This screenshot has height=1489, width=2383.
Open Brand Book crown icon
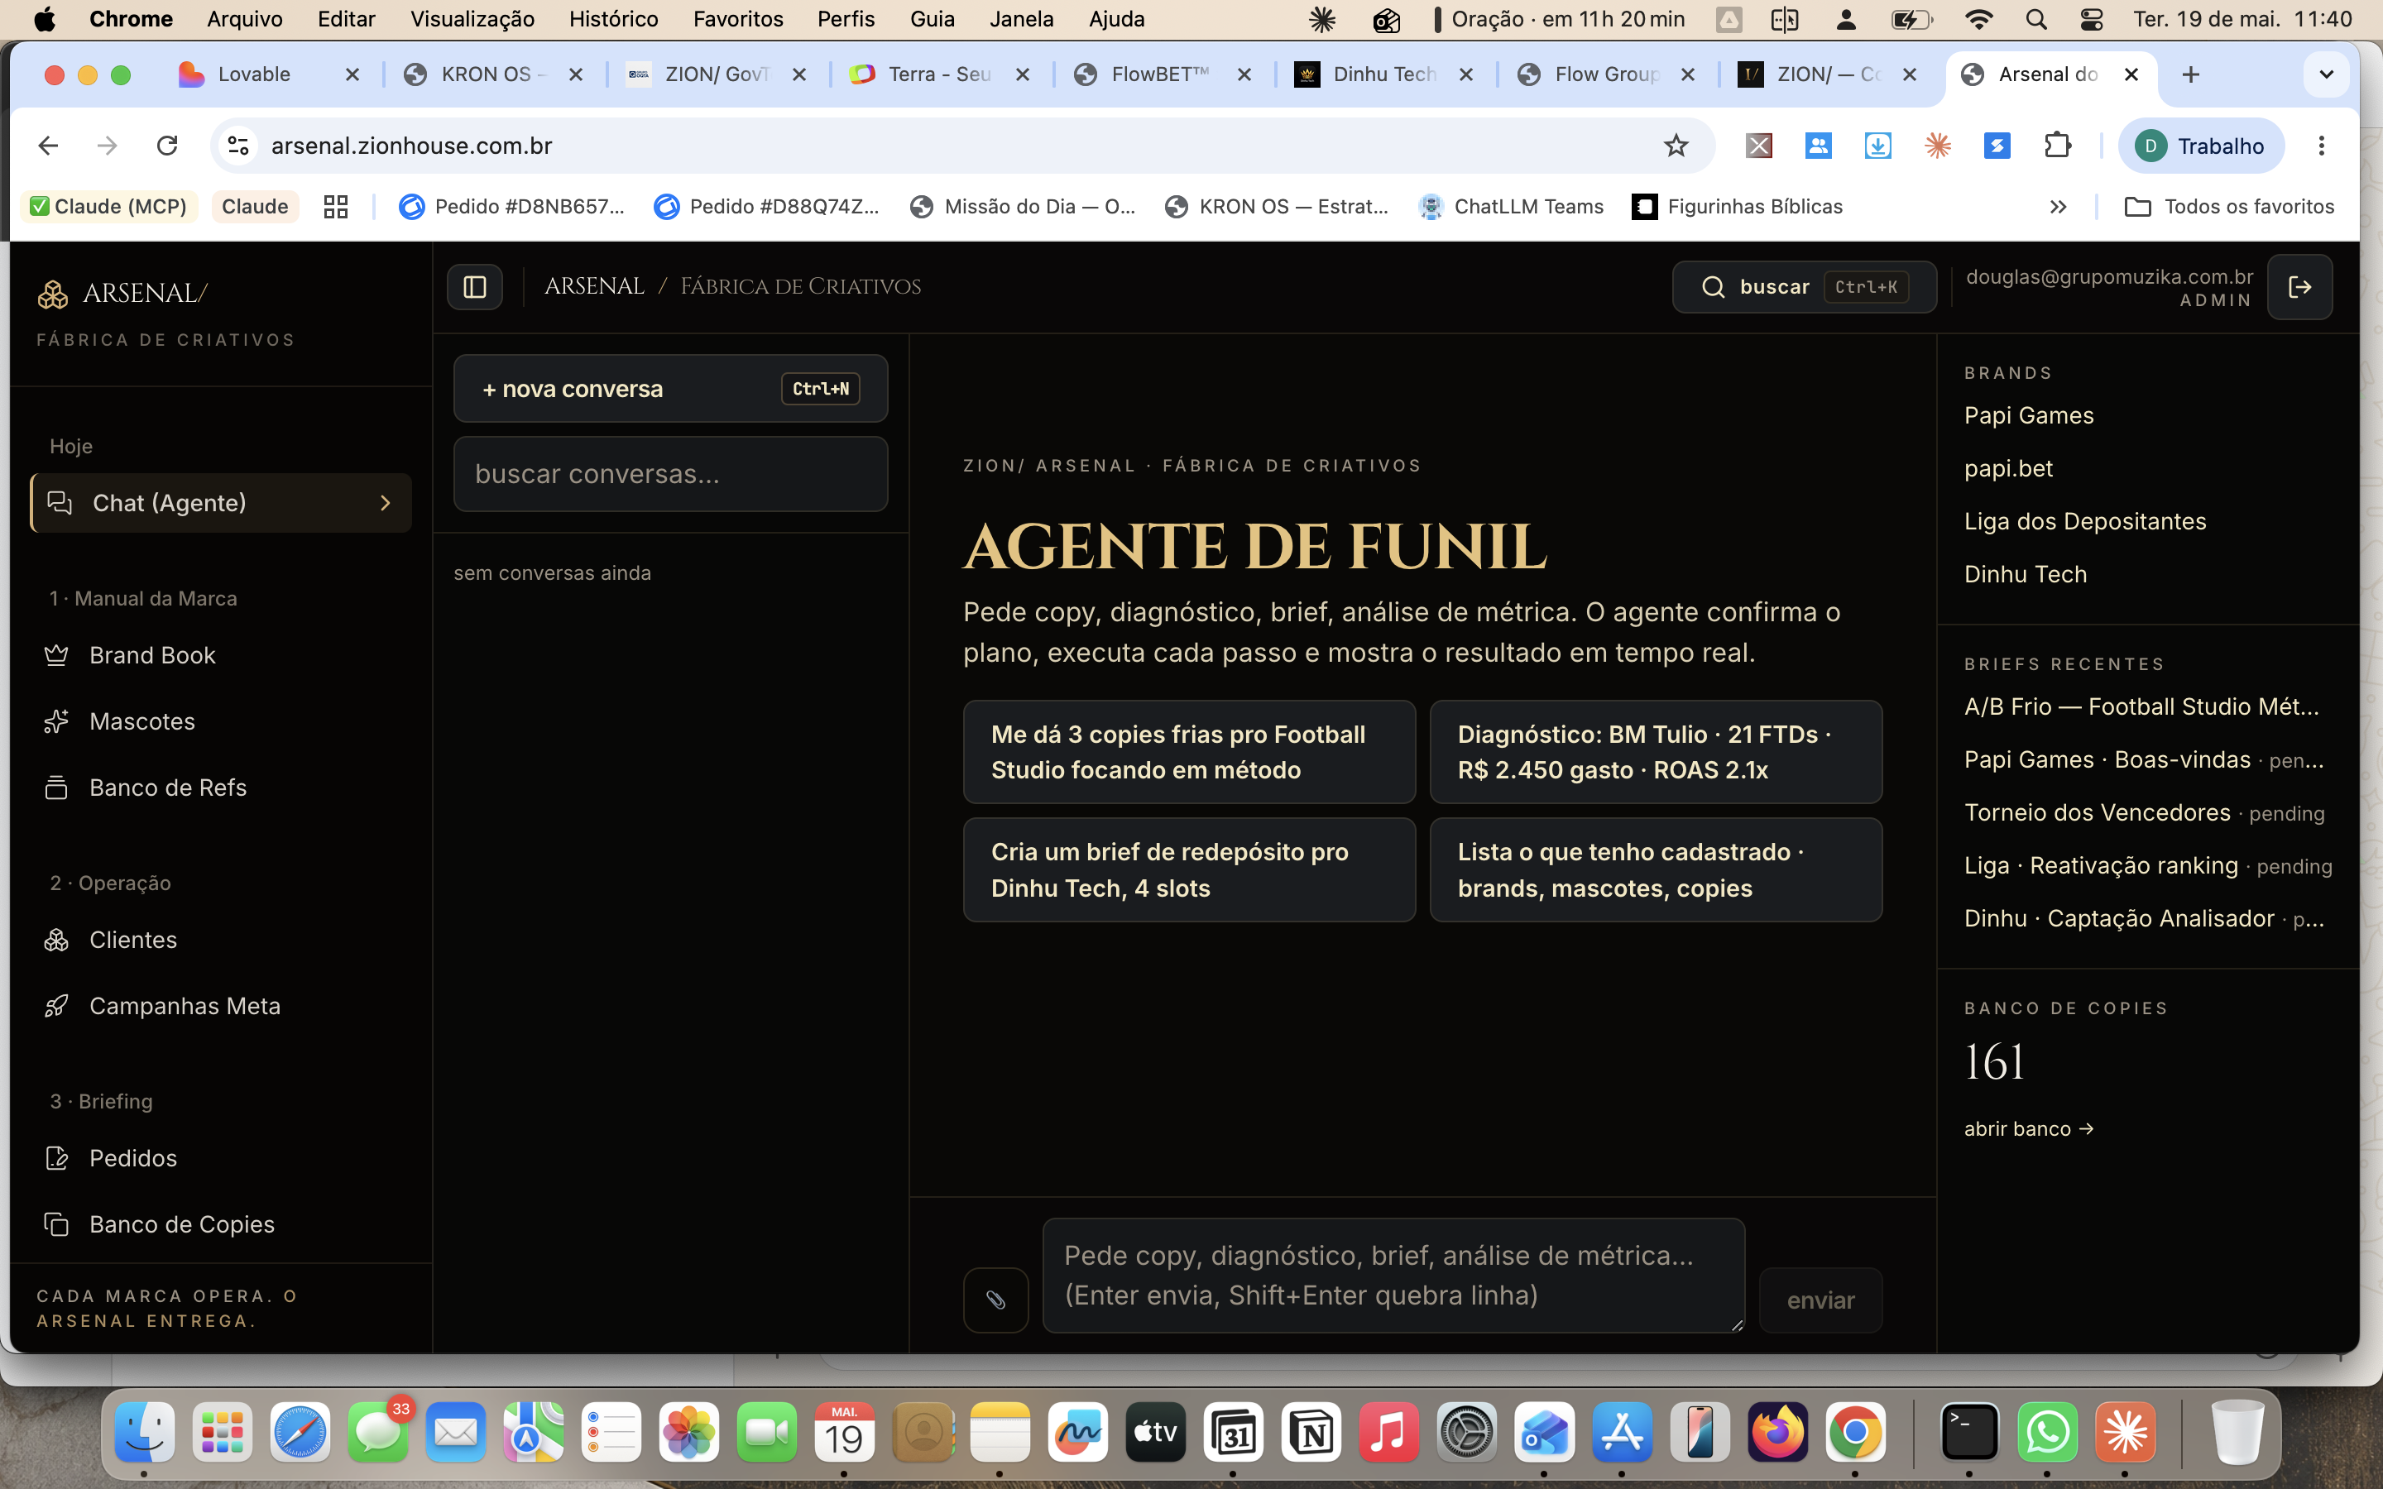56,655
